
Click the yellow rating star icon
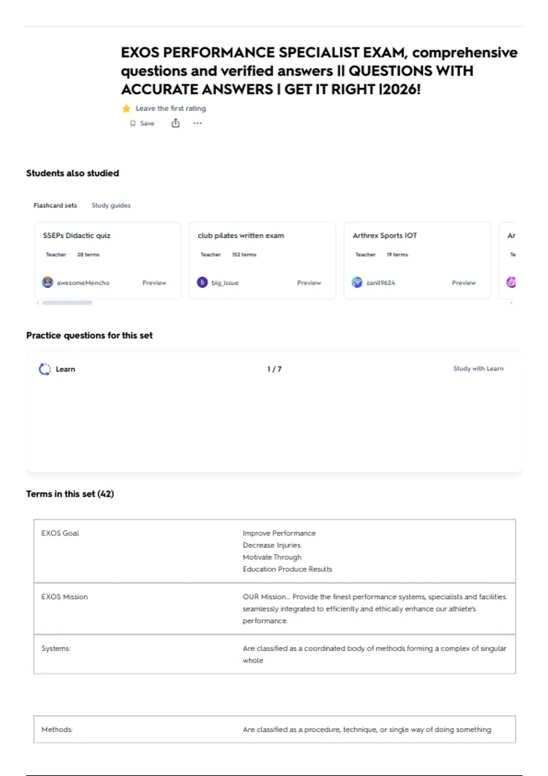point(126,109)
